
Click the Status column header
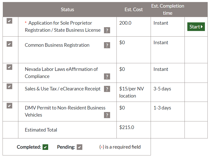pyautogui.click(x=67, y=9)
